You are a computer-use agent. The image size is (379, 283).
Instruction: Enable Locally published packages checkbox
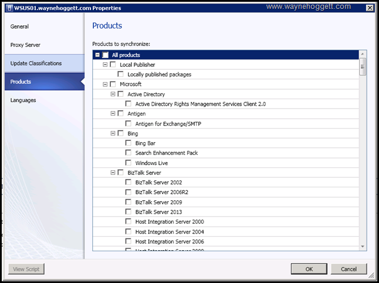pyautogui.click(x=120, y=75)
